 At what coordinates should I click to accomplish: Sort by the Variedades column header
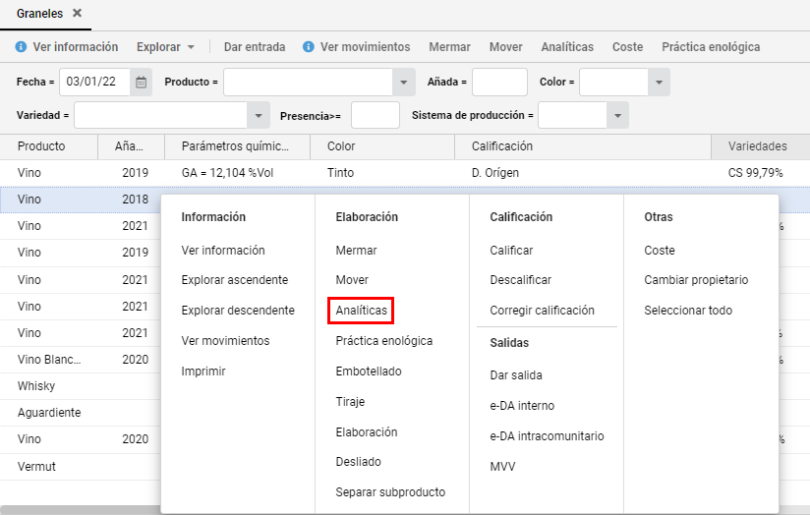coord(761,146)
